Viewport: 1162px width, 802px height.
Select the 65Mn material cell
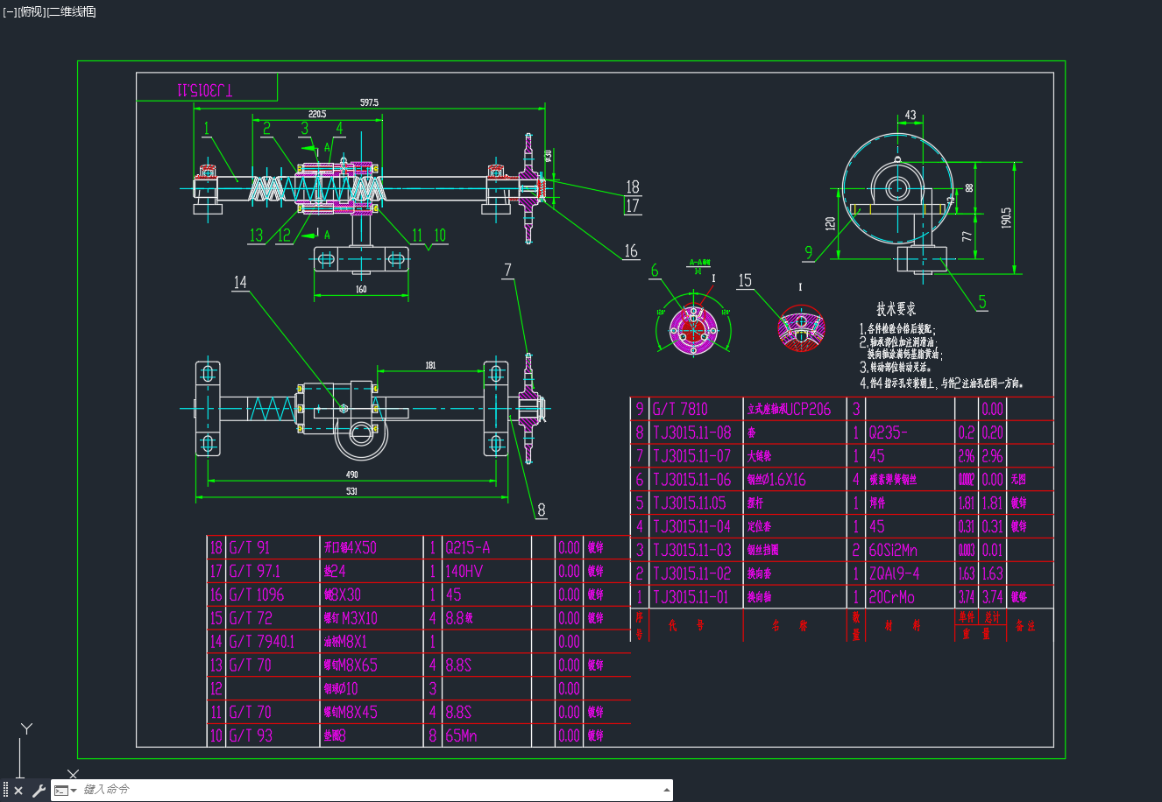(x=461, y=735)
